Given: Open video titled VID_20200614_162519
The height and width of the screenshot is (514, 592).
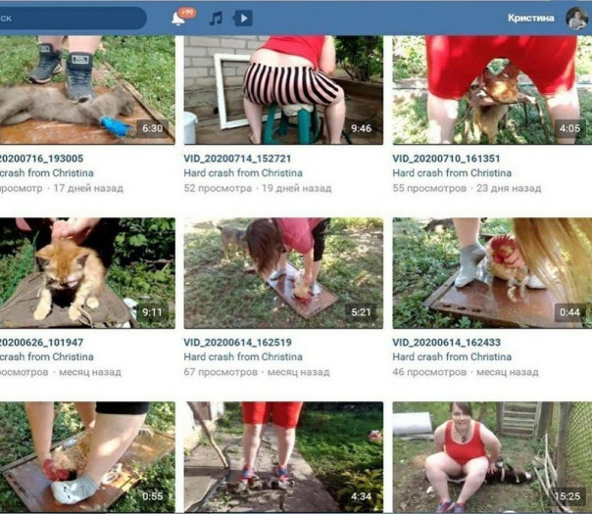Looking at the screenshot, I should point(238,343).
